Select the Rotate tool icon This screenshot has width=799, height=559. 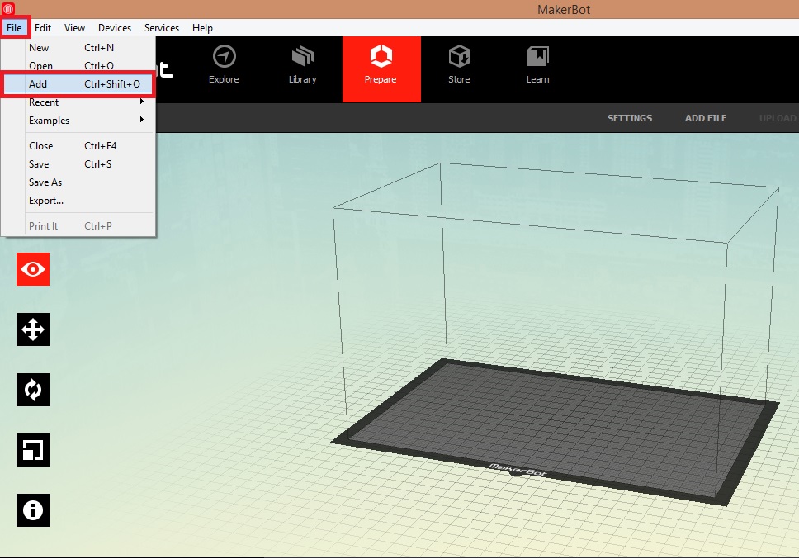coord(32,389)
